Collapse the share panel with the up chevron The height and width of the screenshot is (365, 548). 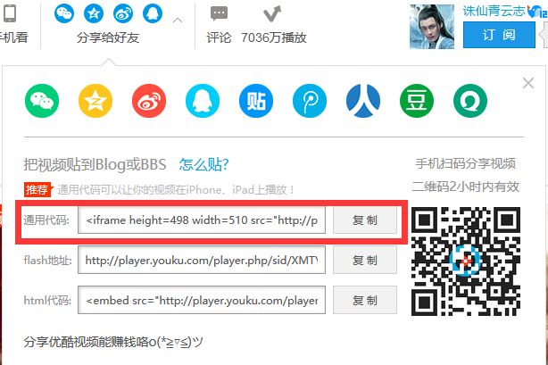coord(178,21)
